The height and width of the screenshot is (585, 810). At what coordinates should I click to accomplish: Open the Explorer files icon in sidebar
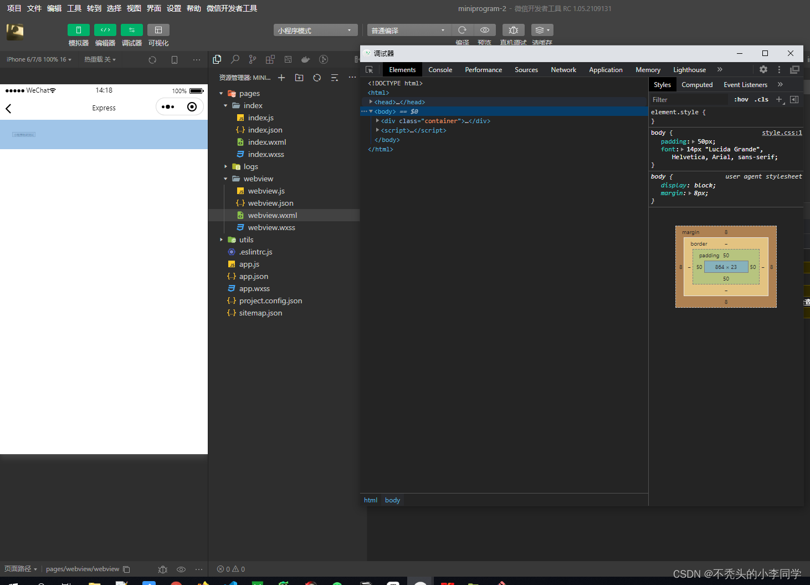217,59
